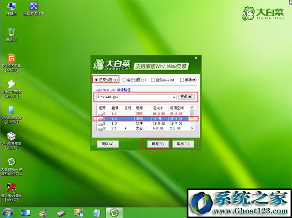The width and height of the screenshot is (292, 218).
Task: Confirm with the 确定(Y) button
Action: [x=158, y=144]
